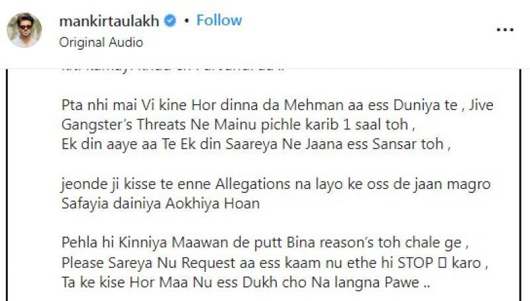Open mankirtaulakh's profile picture
The image size is (530, 301).
pos(25,30)
